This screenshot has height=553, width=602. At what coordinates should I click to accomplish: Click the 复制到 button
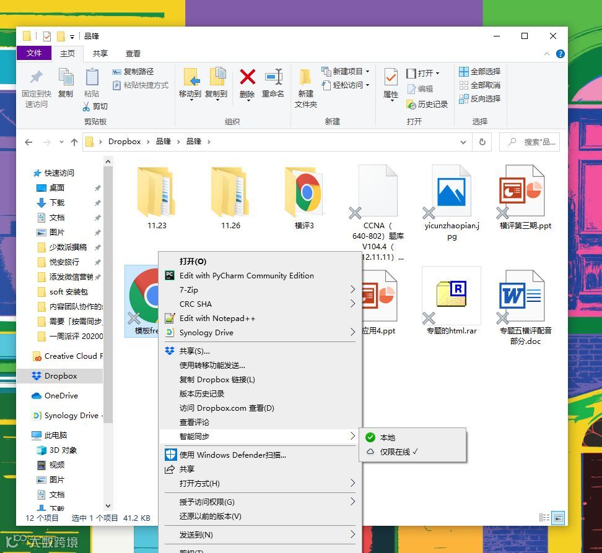217,84
